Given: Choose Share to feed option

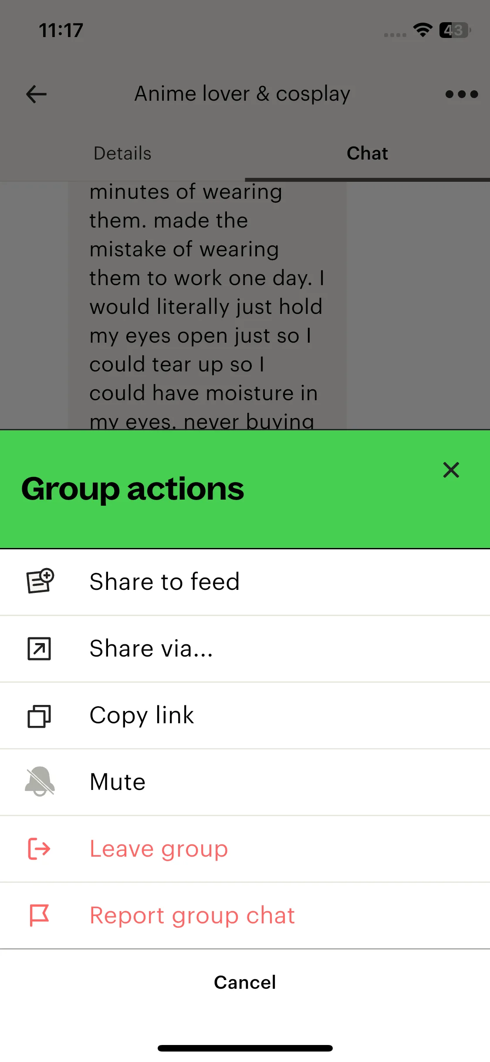Looking at the screenshot, I should pyautogui.click(x=165, y=582).
